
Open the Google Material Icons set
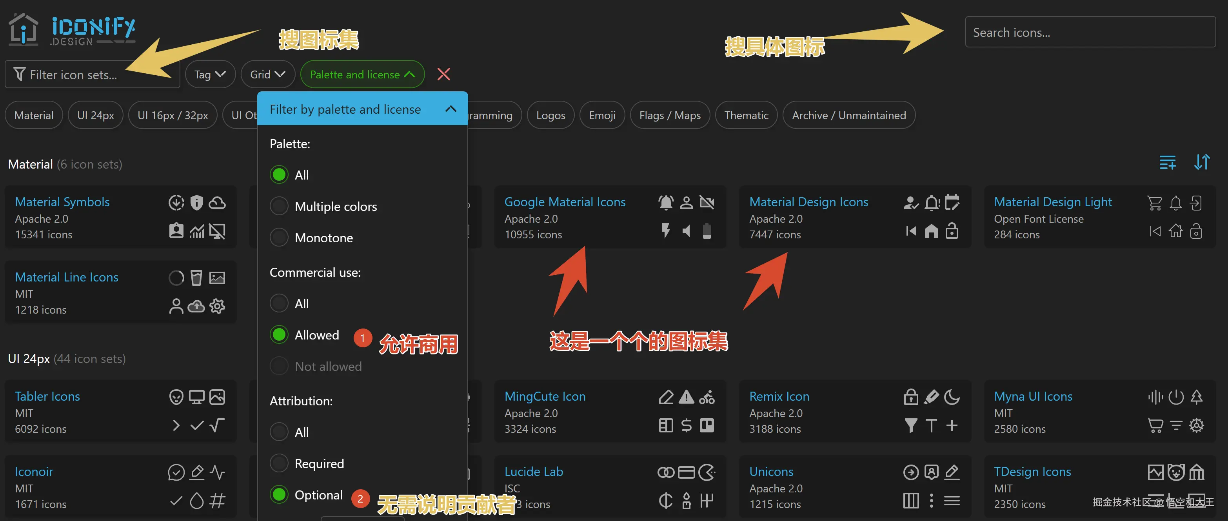(565, 202)
